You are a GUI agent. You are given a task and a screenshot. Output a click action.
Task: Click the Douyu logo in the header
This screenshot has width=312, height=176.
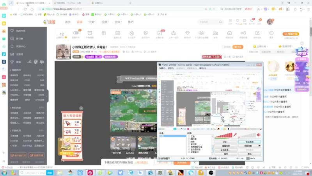49,22
